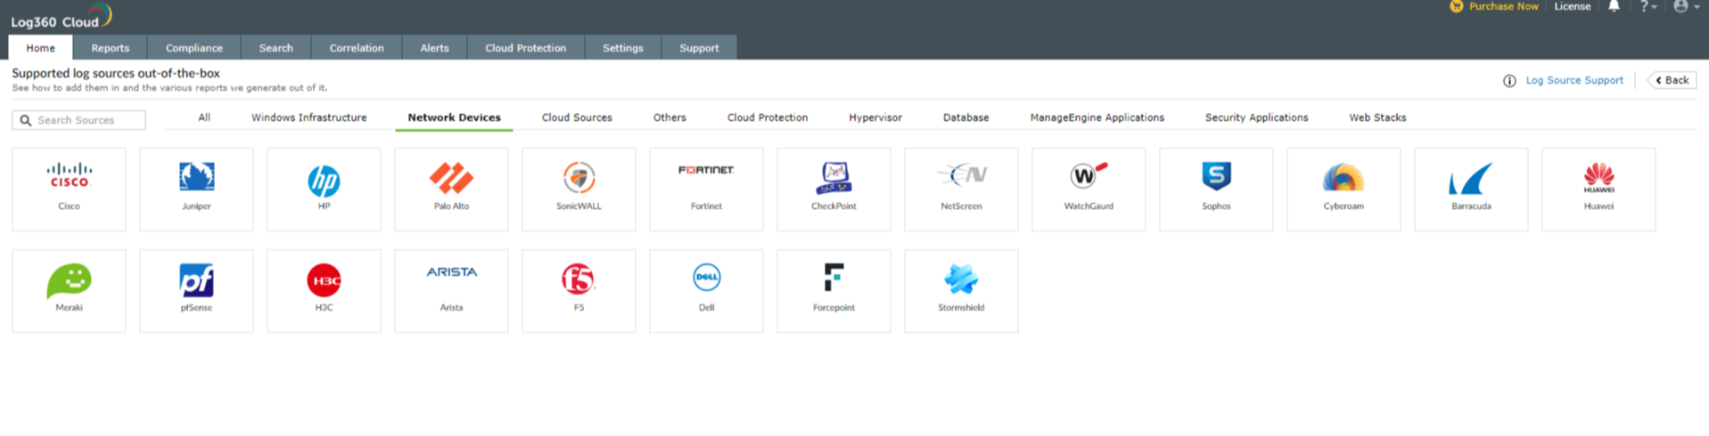Viewport: 1709px width, 436px height.
Task: Open the SonicWALL log source
Action: click(x=579, y=190)
